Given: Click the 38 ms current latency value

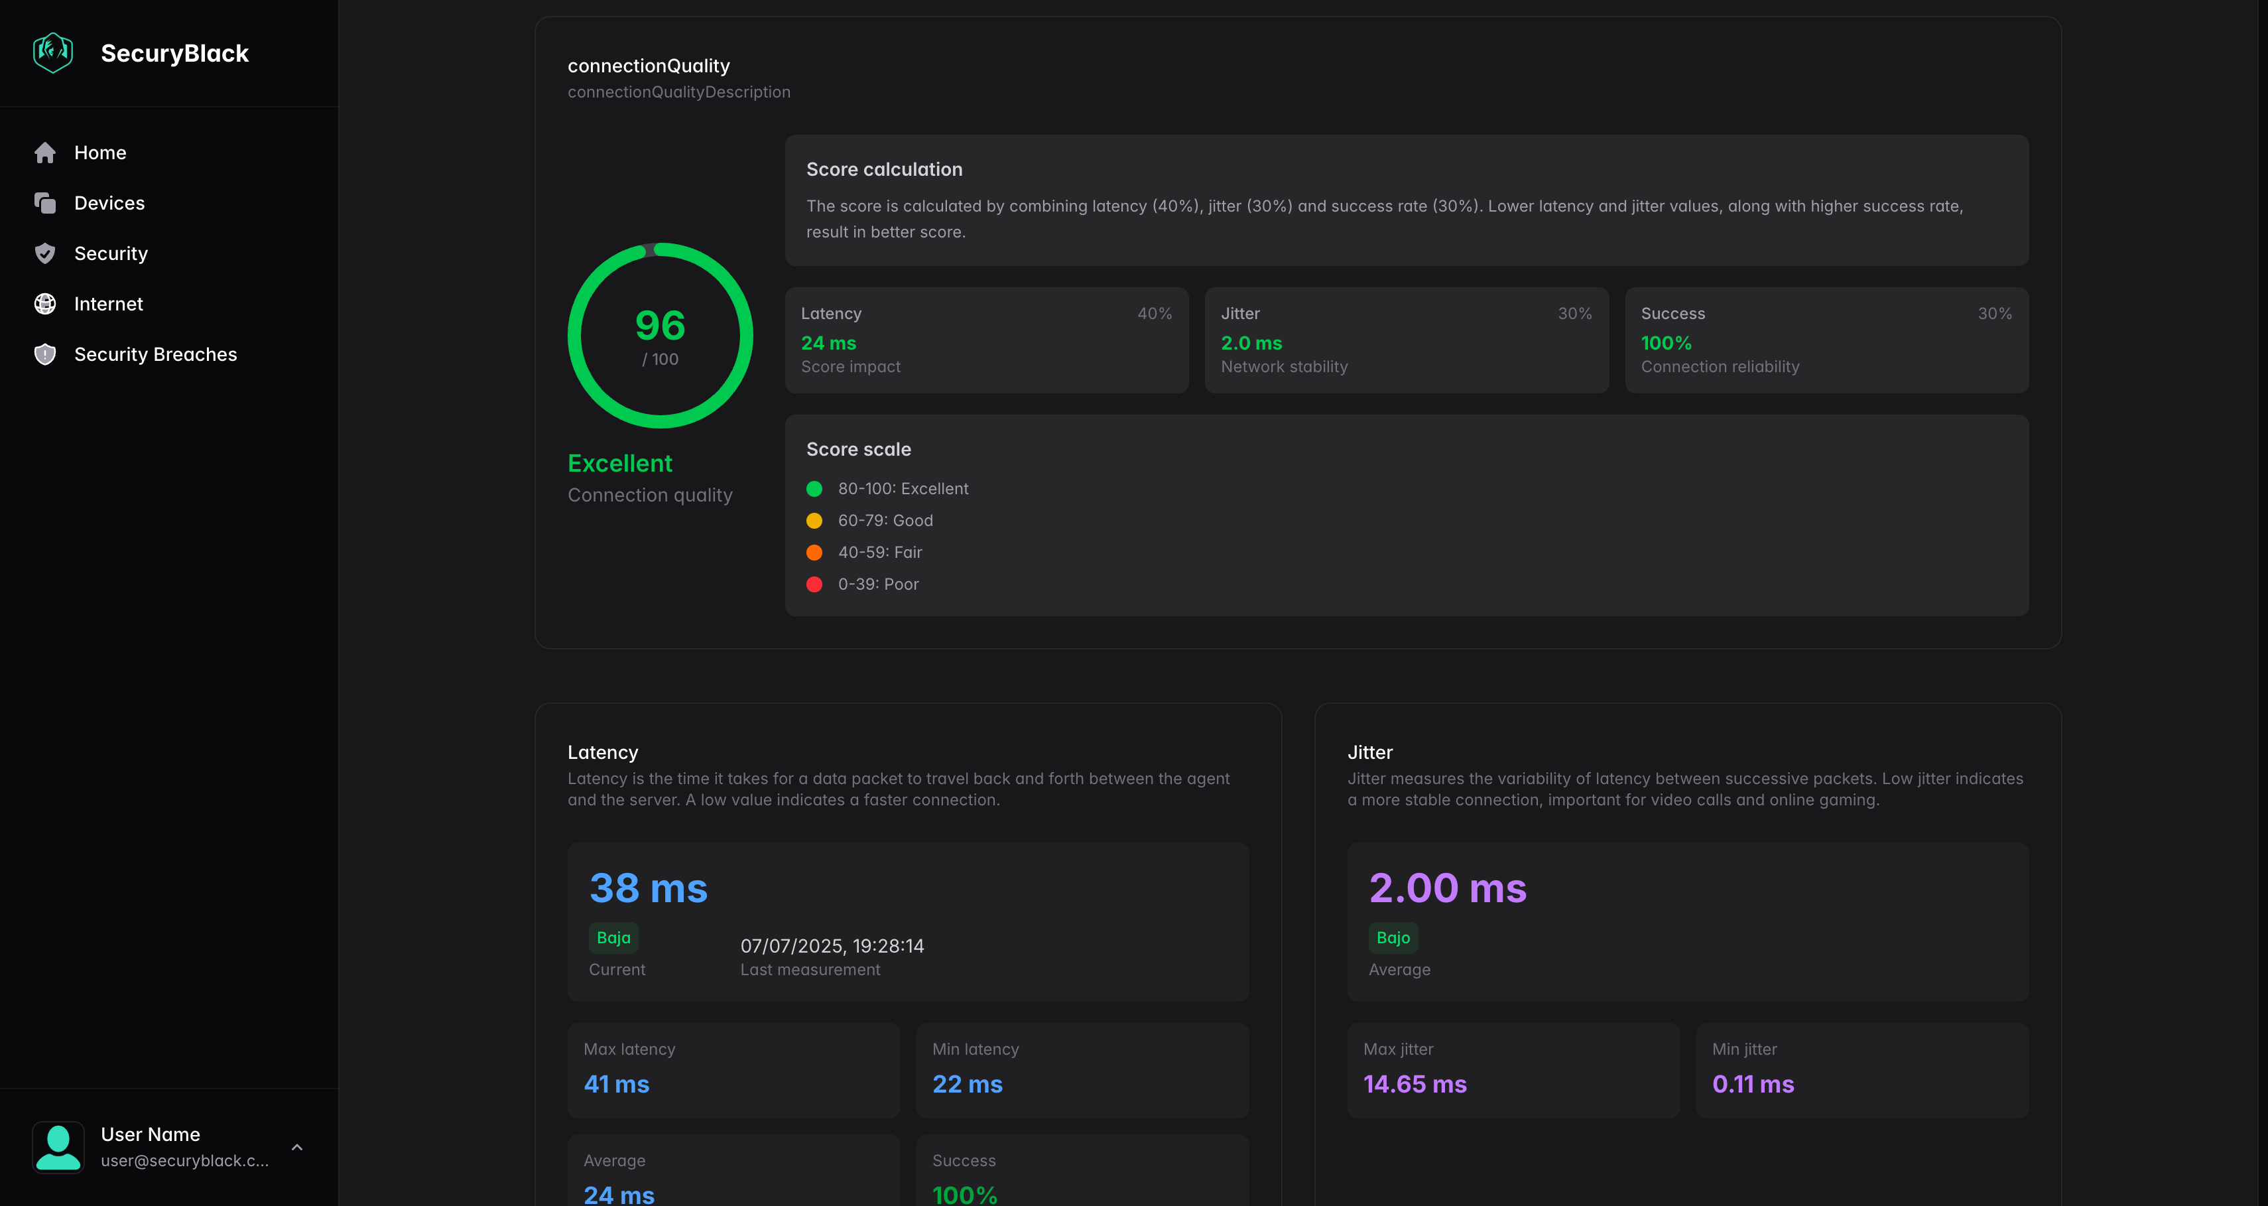Looking at the screenshot, I should click(x=648, y=888).
